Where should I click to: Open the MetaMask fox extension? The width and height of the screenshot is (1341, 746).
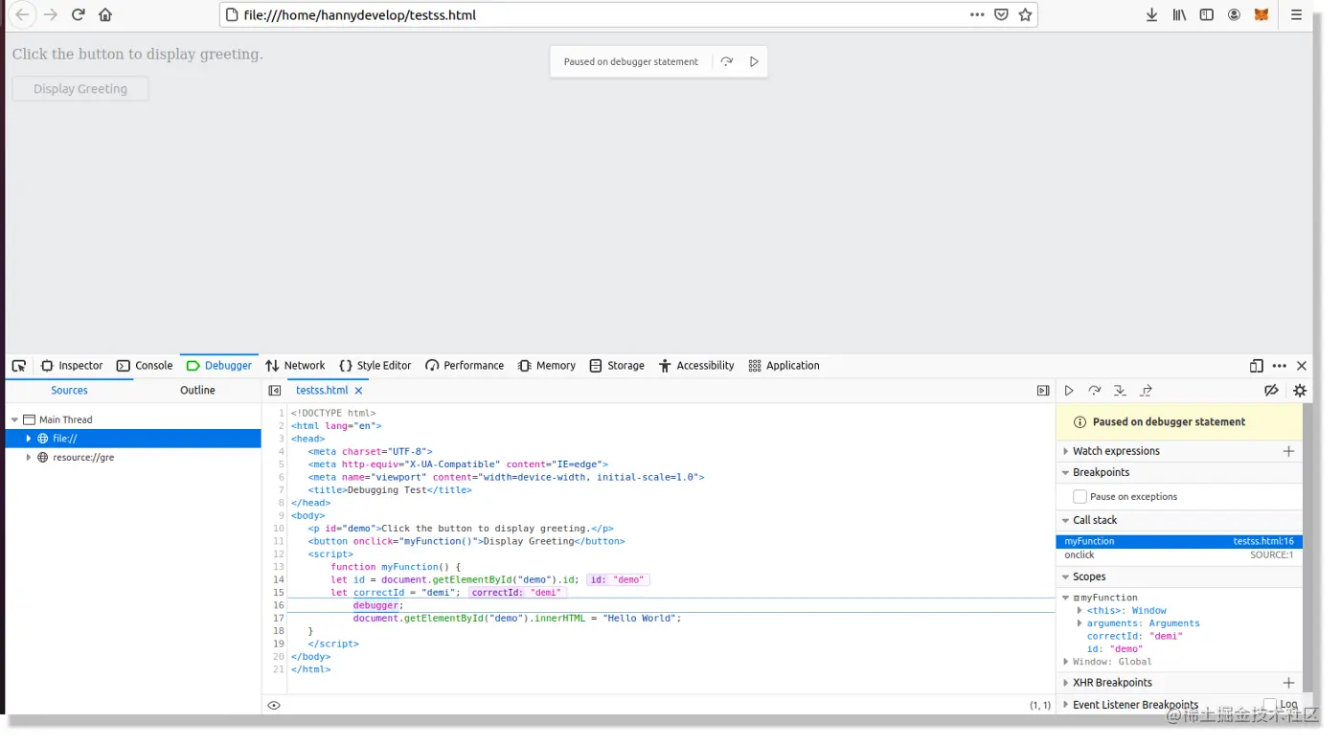1261,14
